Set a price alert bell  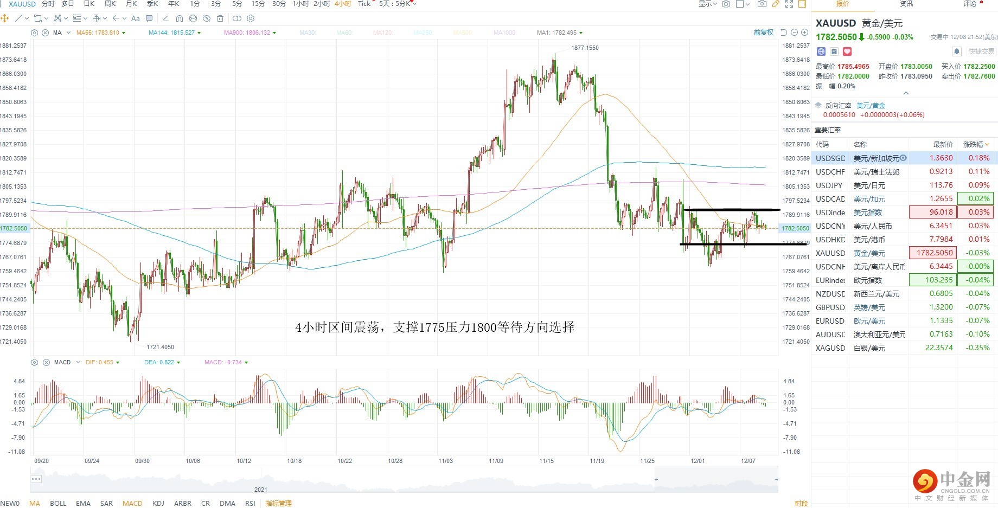pyautogui.click(x=957, y=52)
